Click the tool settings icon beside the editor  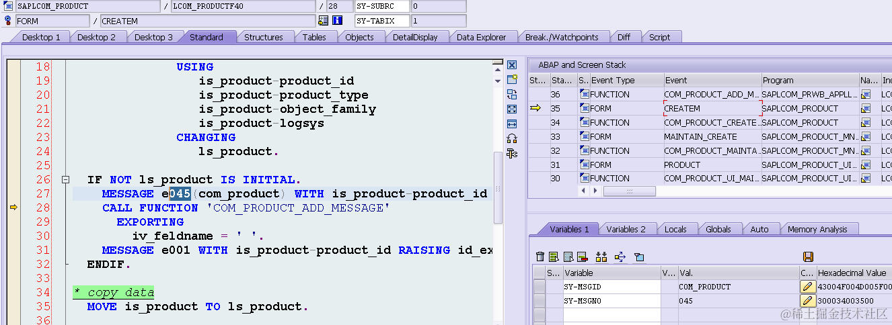512,154
